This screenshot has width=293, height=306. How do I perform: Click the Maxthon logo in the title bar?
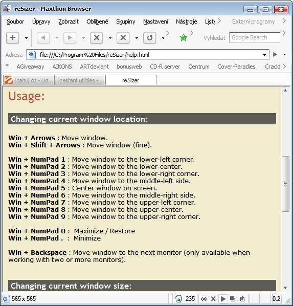tap(7, 8)
